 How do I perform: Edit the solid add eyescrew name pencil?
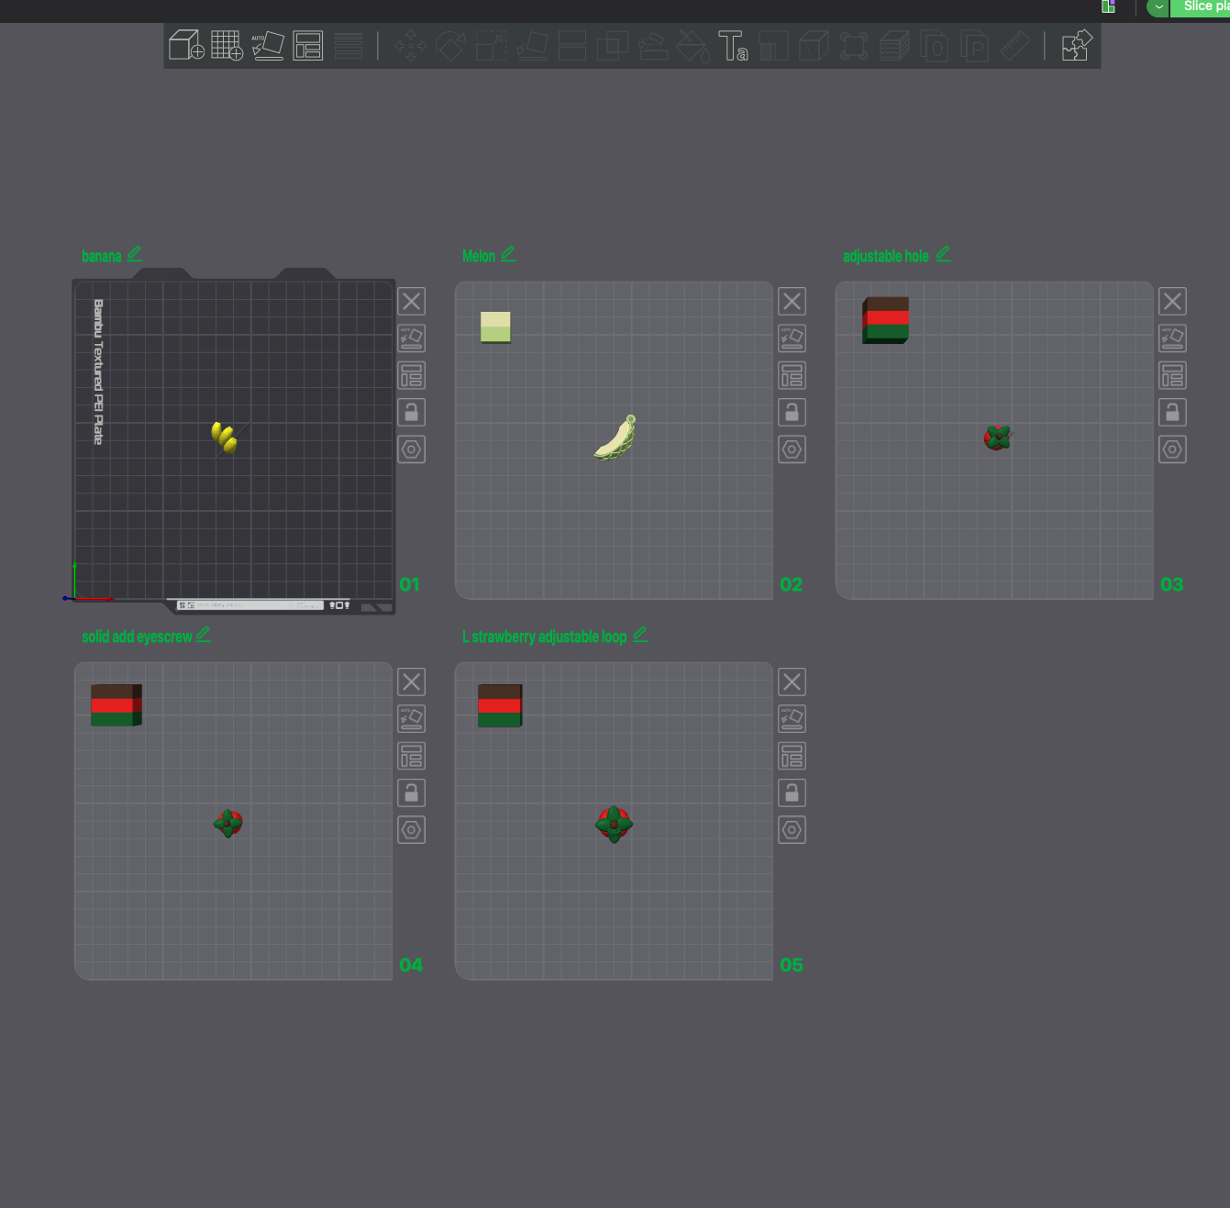click(x=204, y=635)
